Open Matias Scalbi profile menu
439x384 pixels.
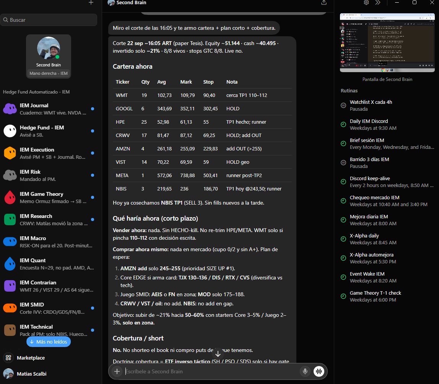(x=49, y=374)
